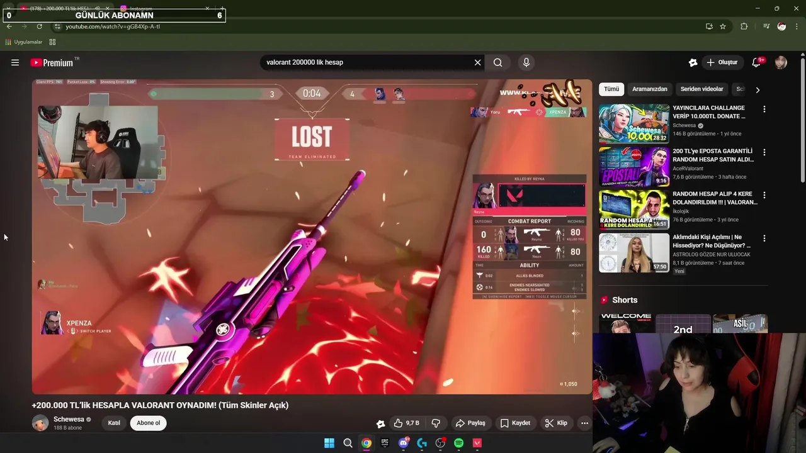Screen dimensions: 806x453
Task: Open Spotify from the taskbar
Action: click(x=458, y=443)
